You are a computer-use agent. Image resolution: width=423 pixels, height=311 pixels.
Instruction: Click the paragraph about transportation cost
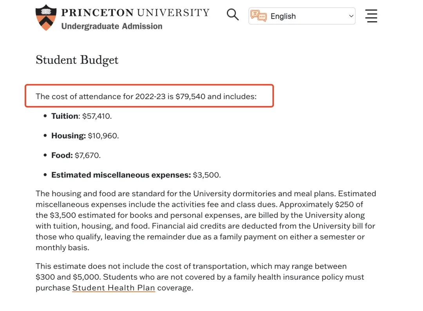[x=200, y=277]
